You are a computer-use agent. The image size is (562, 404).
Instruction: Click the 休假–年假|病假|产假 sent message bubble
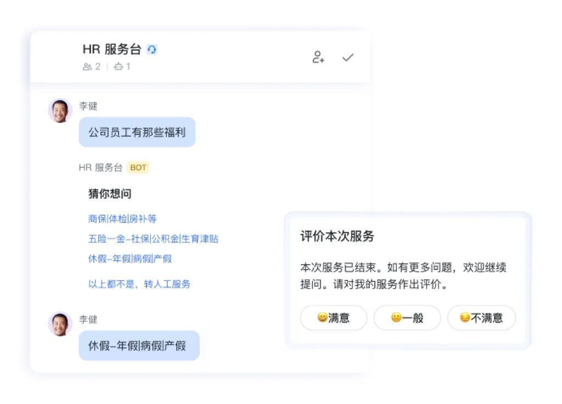click(x=139, y=346)
